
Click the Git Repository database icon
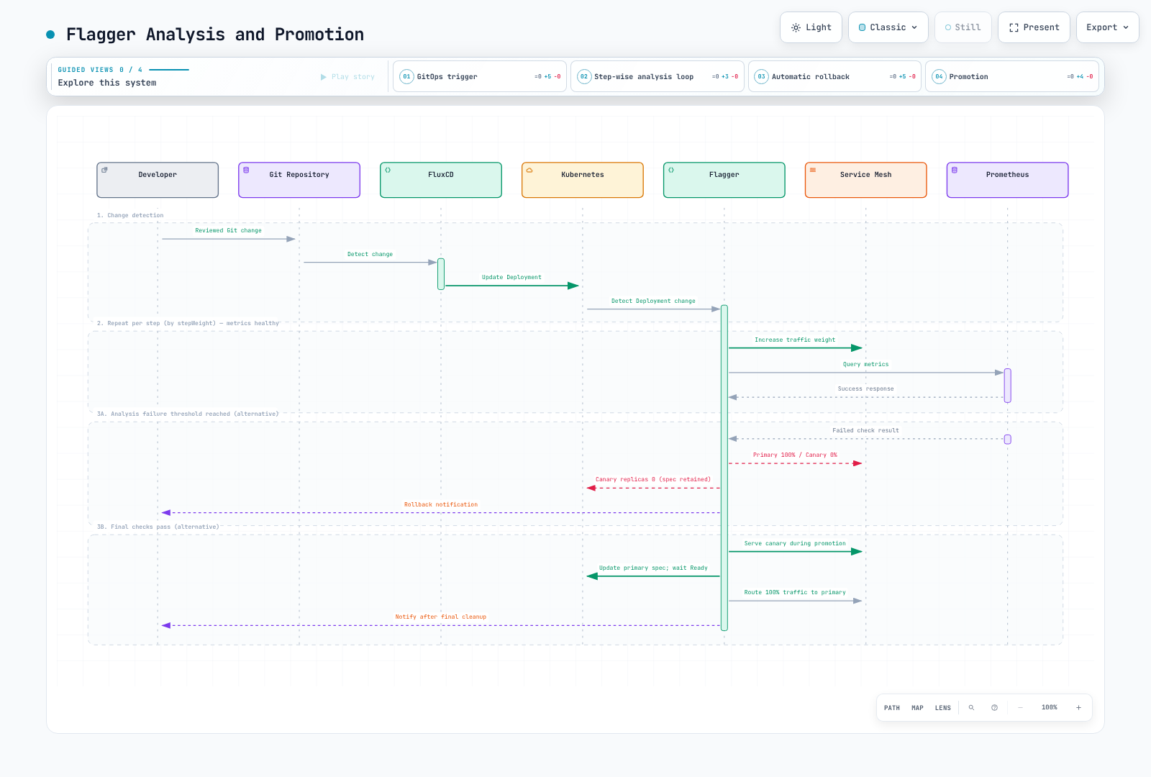tap(246, 171)
